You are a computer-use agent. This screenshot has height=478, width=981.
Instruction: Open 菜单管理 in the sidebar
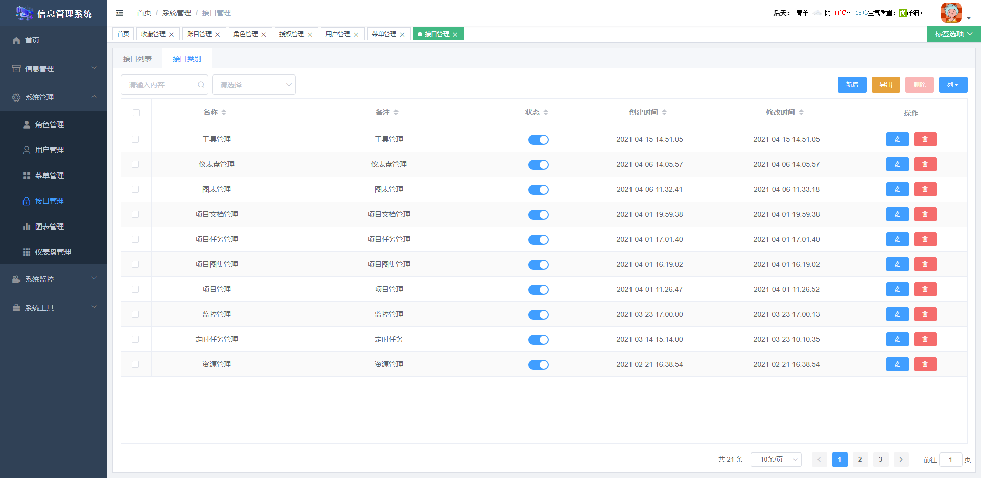(54, 175)
